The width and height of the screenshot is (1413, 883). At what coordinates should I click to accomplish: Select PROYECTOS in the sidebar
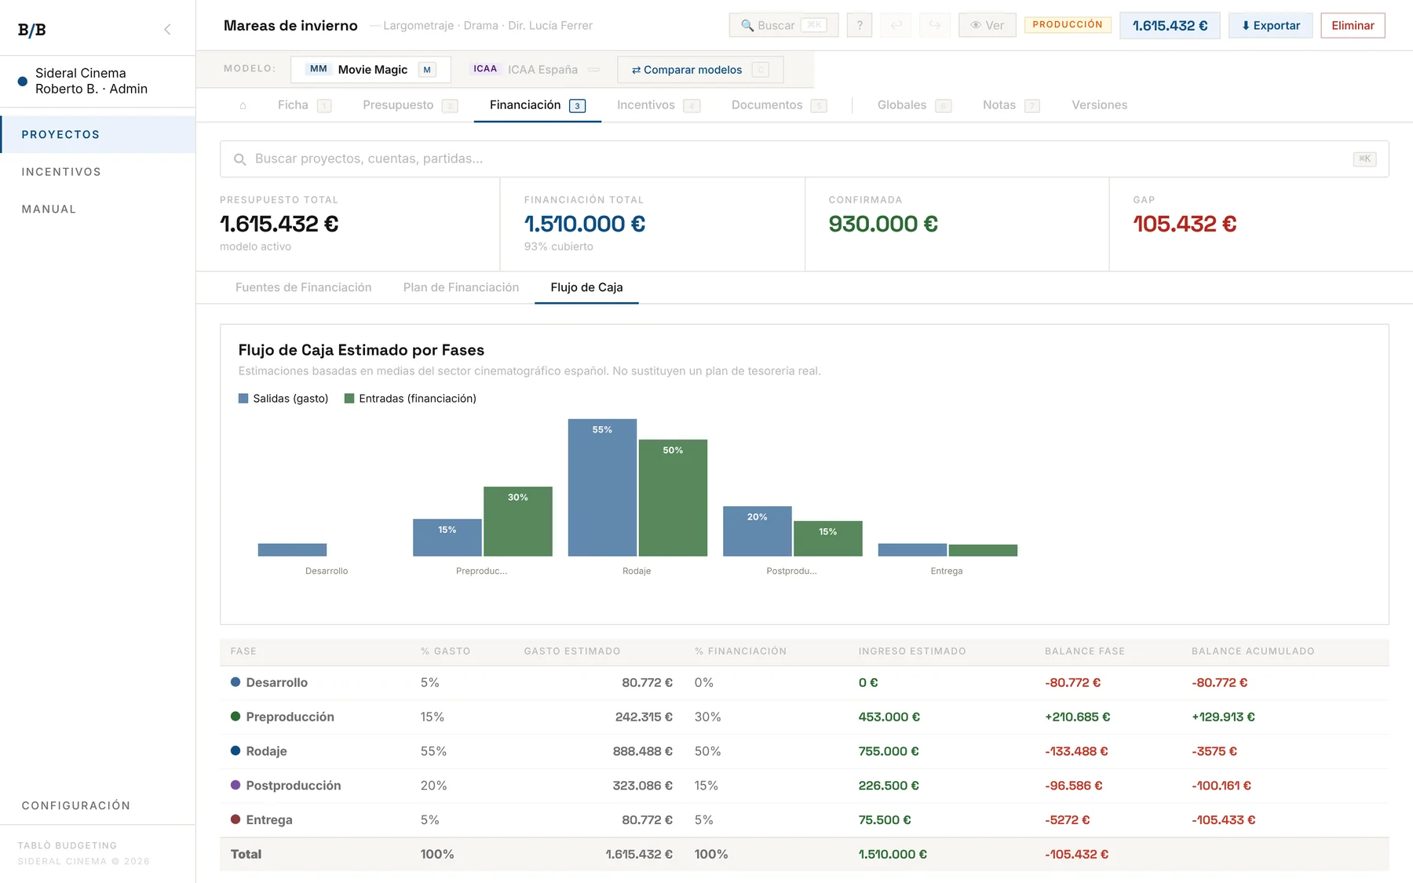tap(98, 134)
